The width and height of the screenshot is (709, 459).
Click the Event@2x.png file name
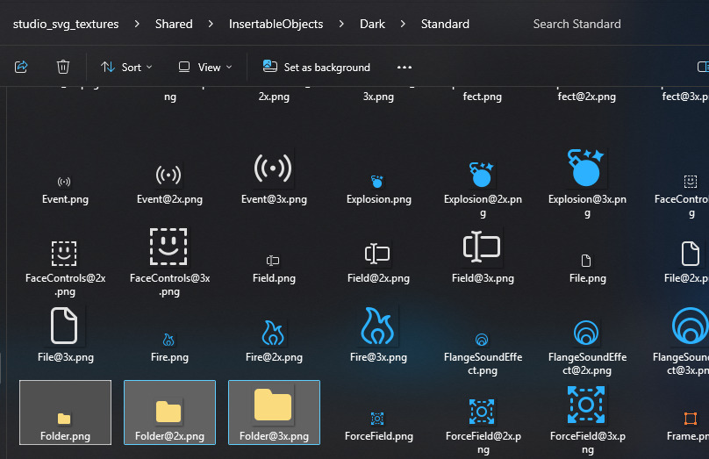(169, 199)
